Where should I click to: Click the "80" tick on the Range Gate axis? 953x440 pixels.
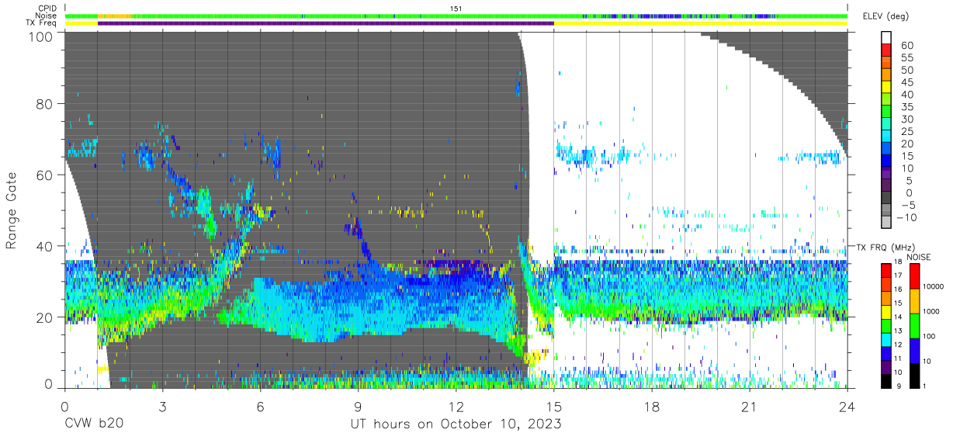coord(44,104)
